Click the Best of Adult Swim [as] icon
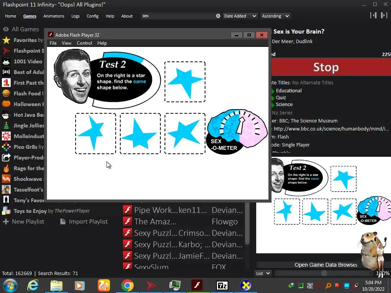Viewport: 391px width, 293px height. point(6,72)
